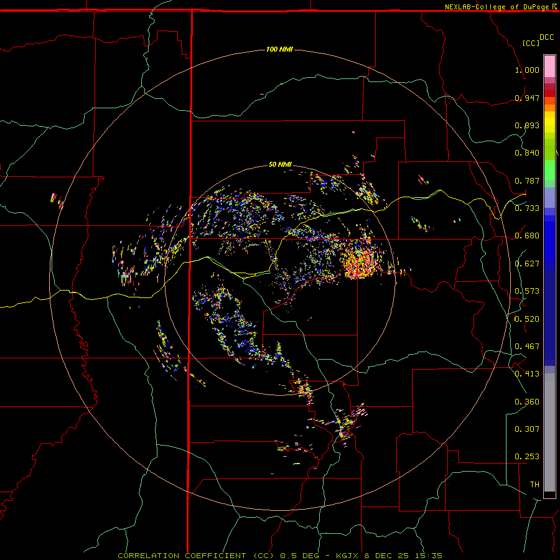
Task: Click the 0.467 scale value
Action: coord(527,346)
